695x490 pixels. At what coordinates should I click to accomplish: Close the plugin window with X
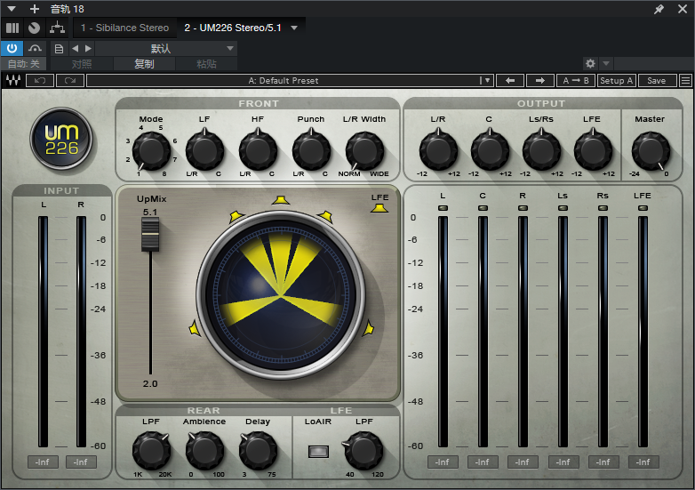683,8
